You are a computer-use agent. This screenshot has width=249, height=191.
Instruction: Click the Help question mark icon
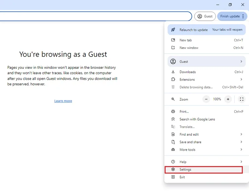173,162
